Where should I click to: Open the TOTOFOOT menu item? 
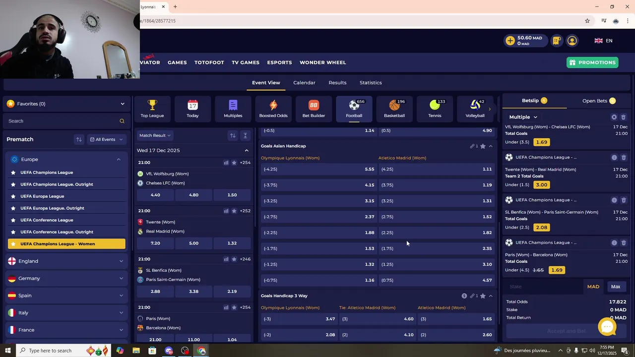pos(209,62)
